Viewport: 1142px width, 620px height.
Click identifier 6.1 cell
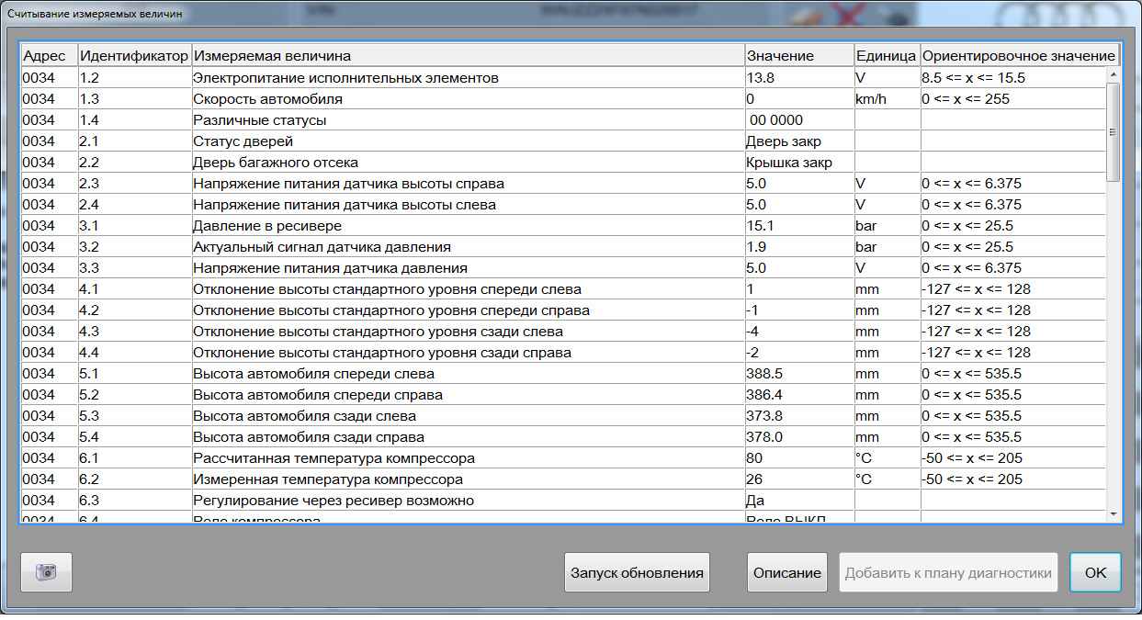(134, 458)
